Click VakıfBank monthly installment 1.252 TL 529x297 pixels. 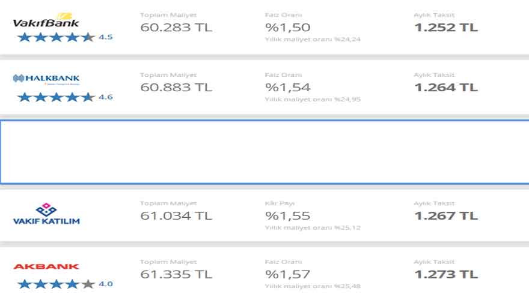pos(446,27)
